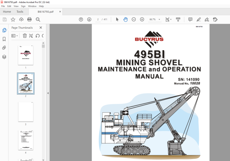Click the Bucyrus logo on the page
The image size is (230, 161).
pos(149,39)
